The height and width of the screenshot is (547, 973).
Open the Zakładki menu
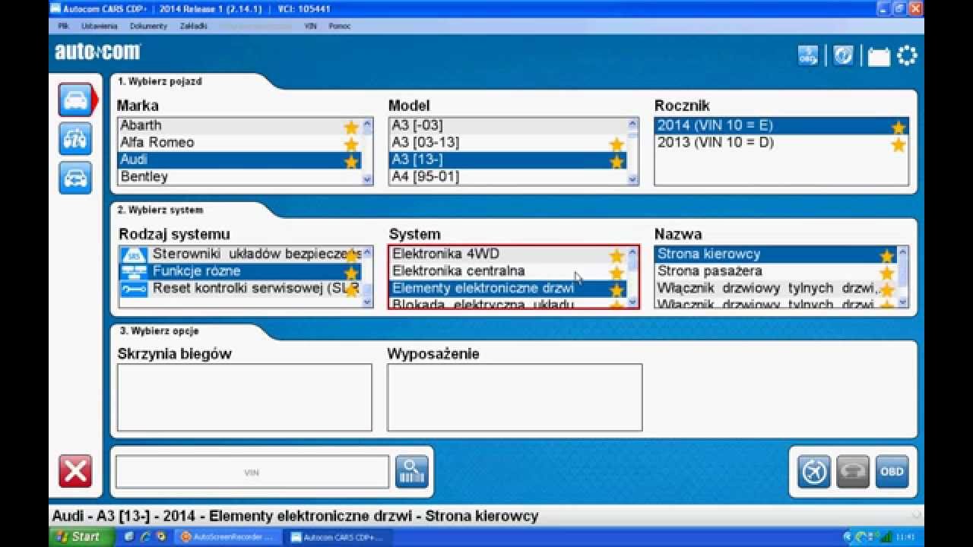coord(194,25)
